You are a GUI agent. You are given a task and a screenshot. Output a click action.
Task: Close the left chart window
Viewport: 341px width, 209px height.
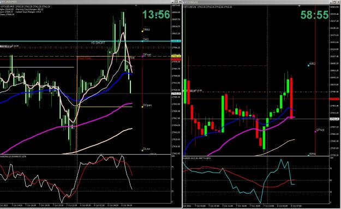pos(180,2)
